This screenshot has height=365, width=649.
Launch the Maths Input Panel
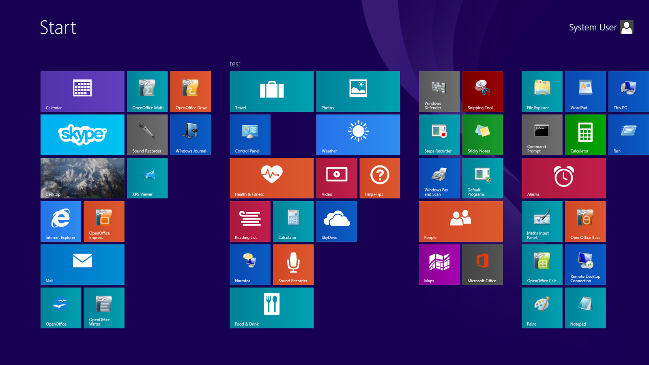(x=542, y=221)
